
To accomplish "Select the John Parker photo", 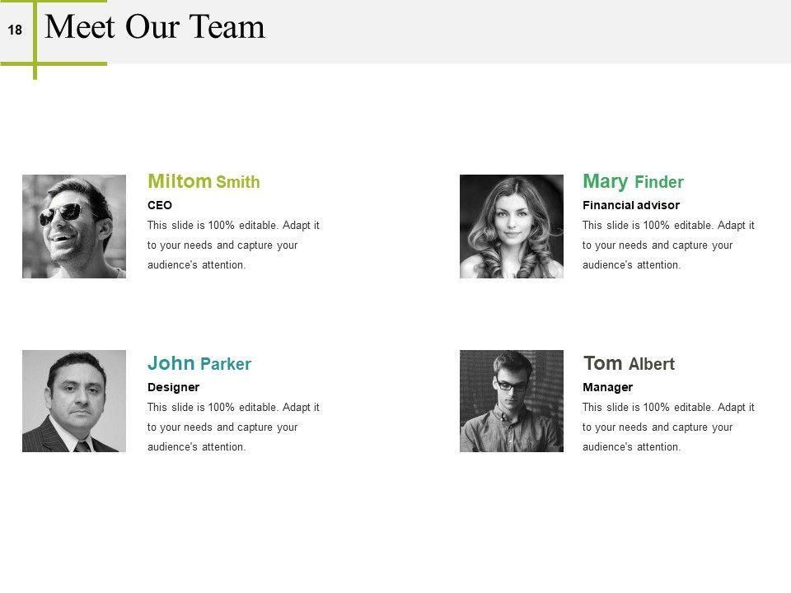I will click(74, 401).
